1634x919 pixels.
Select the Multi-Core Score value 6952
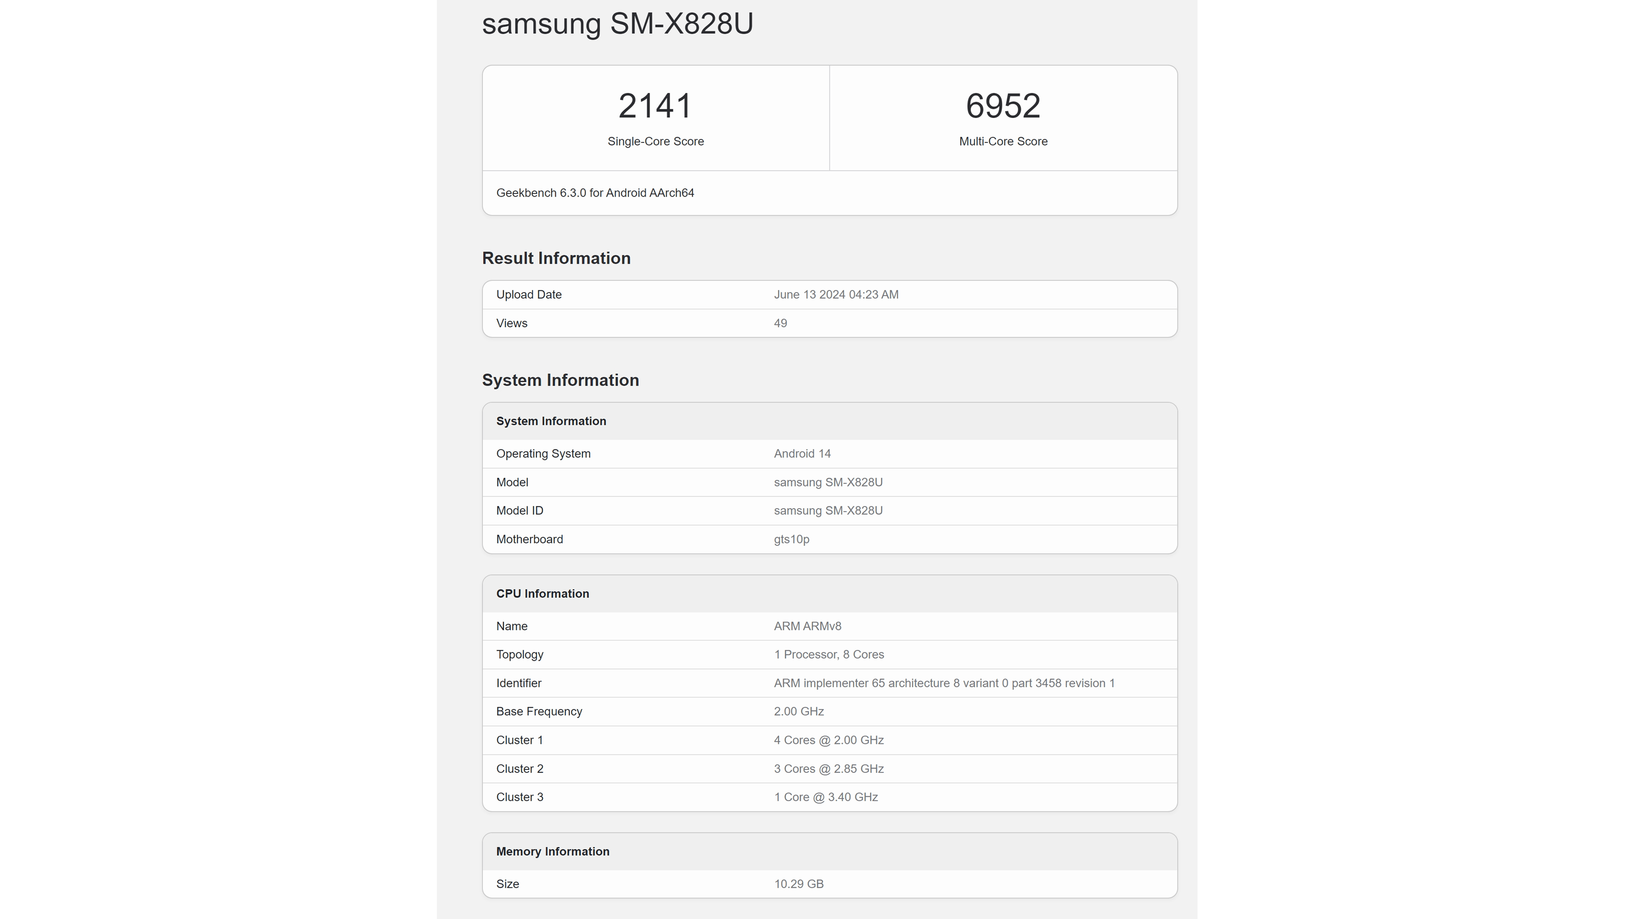click(1002, 105)
